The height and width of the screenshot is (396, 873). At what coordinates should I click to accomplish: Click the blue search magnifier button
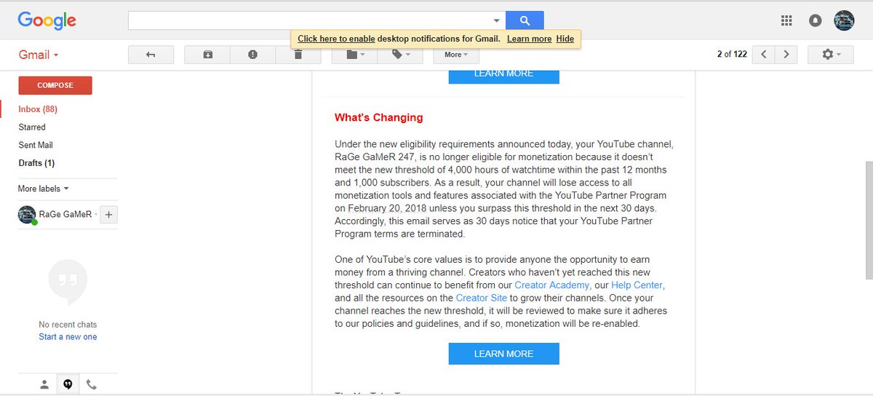(x=525, y=20)
